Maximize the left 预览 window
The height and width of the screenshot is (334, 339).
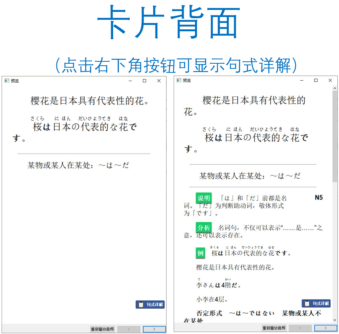144,81
